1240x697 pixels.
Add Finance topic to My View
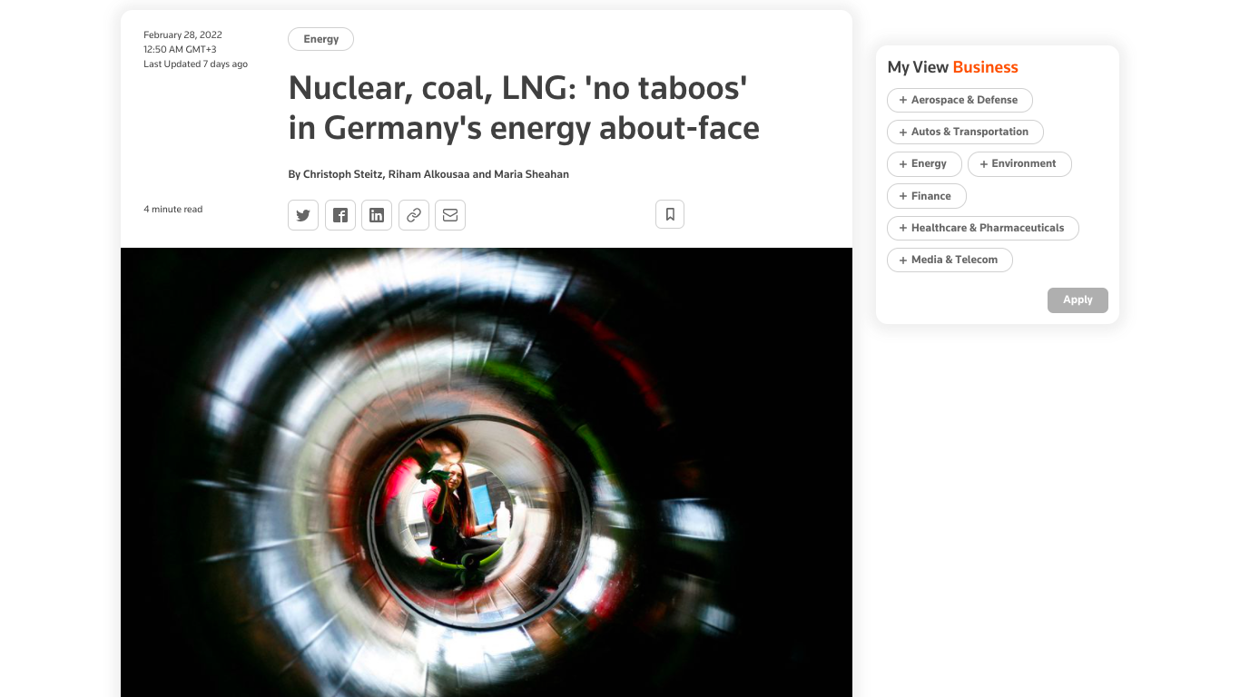pyautogui.click(x=926, y=196)
